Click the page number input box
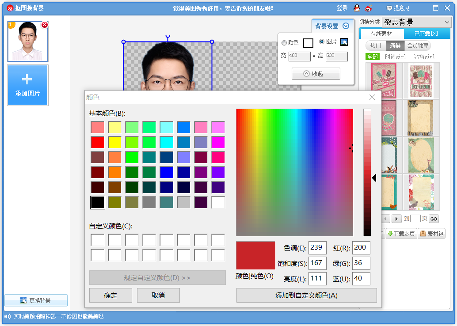The image size is (457, 326). [x=415, y=219]
